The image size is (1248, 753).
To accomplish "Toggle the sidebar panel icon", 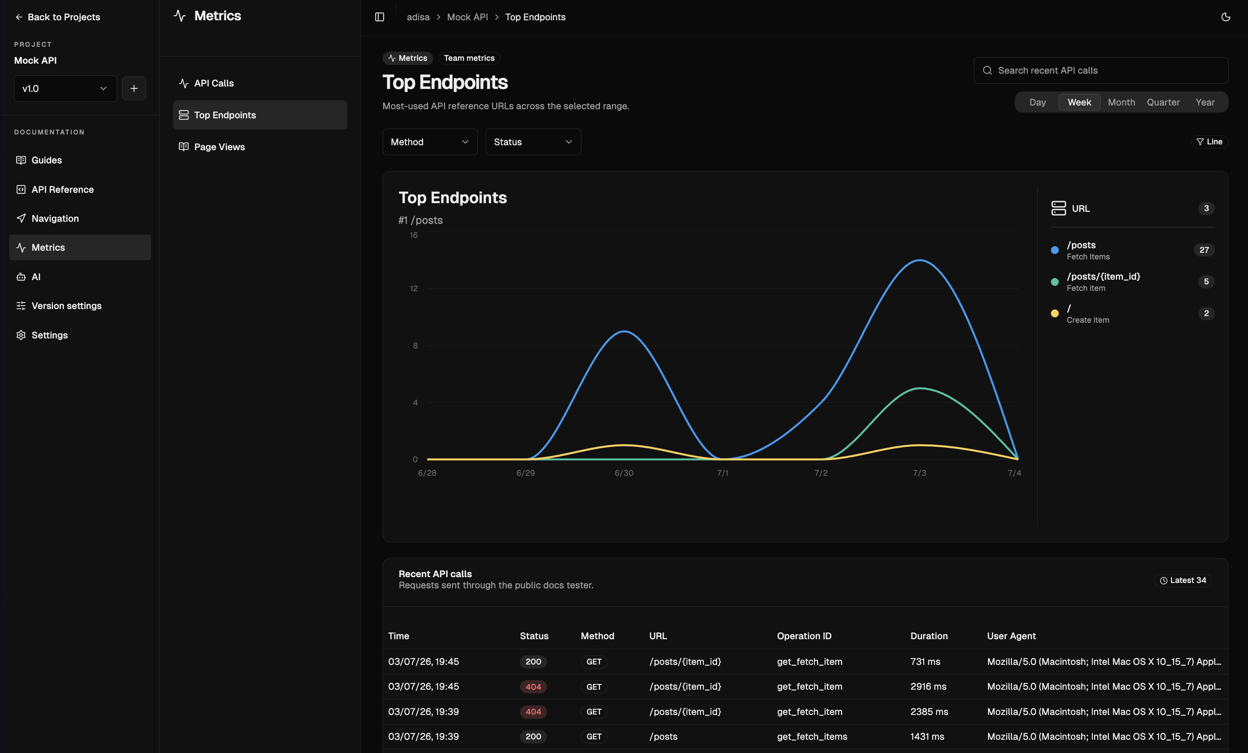I will (379, 17).
